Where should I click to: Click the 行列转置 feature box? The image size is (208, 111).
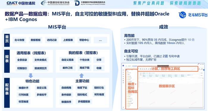24,95
